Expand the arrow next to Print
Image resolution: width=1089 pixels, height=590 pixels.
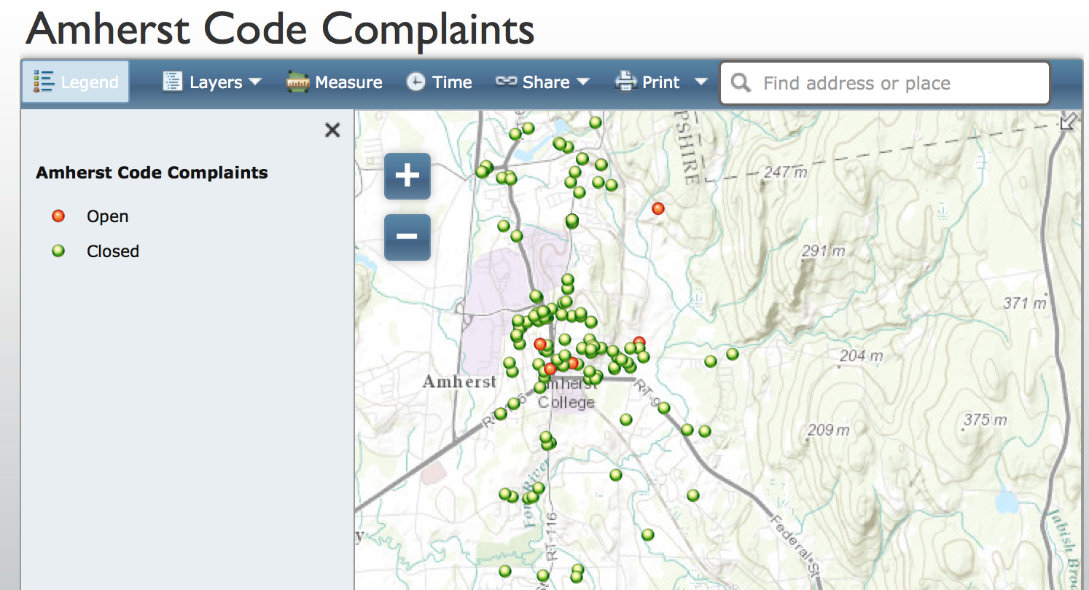(701, 82)
